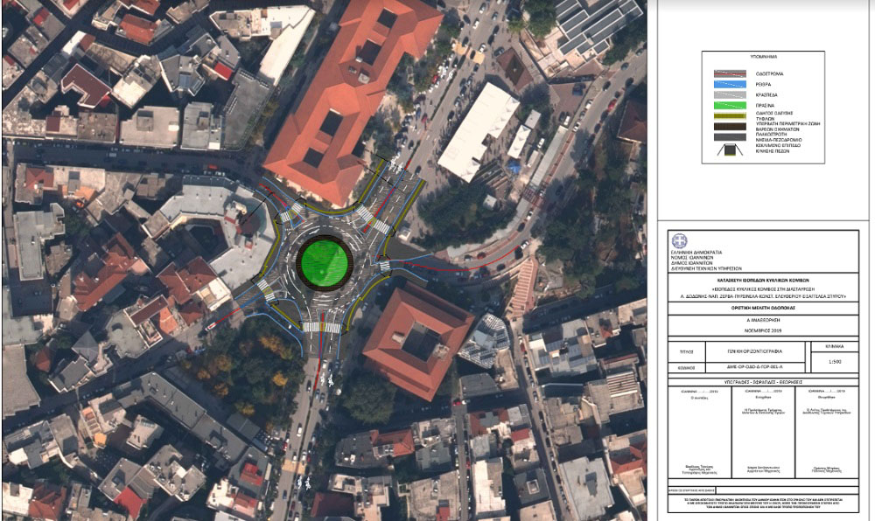
Task: Click the green roundabout central island
Action: click(x=325, y=260)
